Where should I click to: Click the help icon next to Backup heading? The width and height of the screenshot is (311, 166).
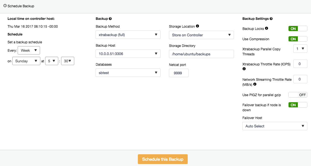[110, 19]
